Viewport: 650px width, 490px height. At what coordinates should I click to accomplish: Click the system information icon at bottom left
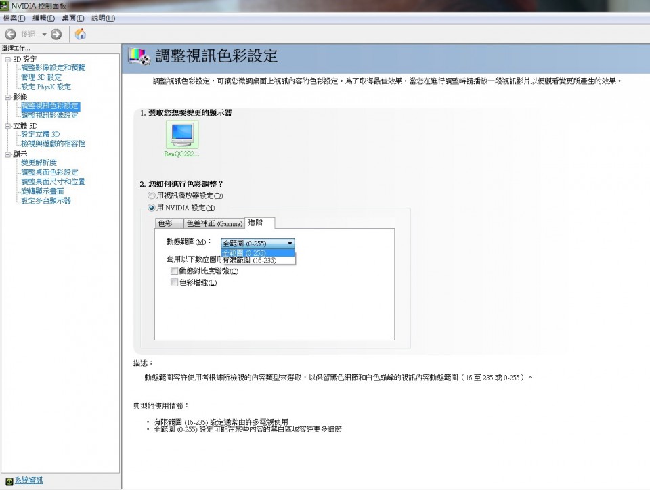click(9, 481)
